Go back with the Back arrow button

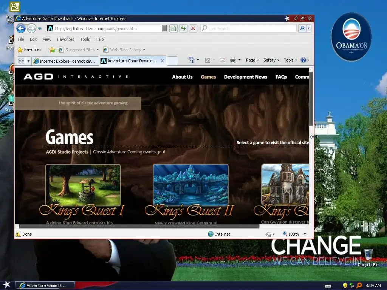pos(21,29)
